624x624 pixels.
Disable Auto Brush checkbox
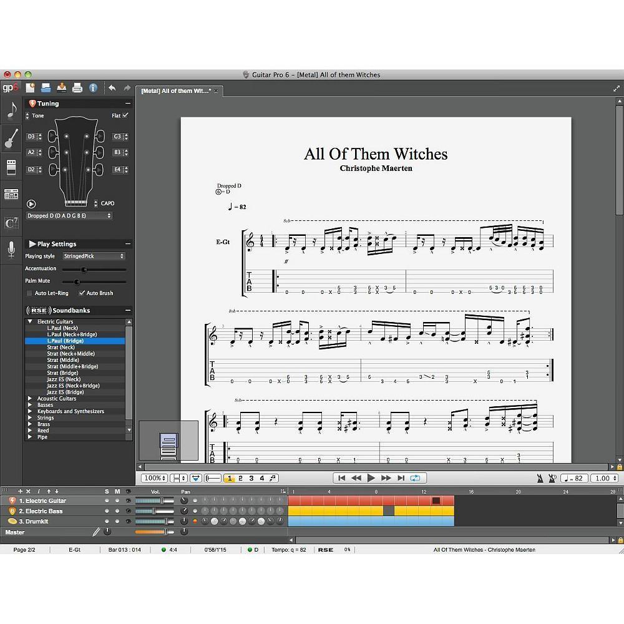click(82, 293)
